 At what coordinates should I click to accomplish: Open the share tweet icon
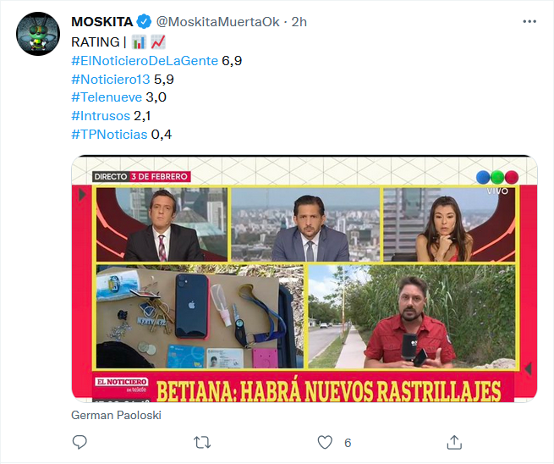(454, 442)
